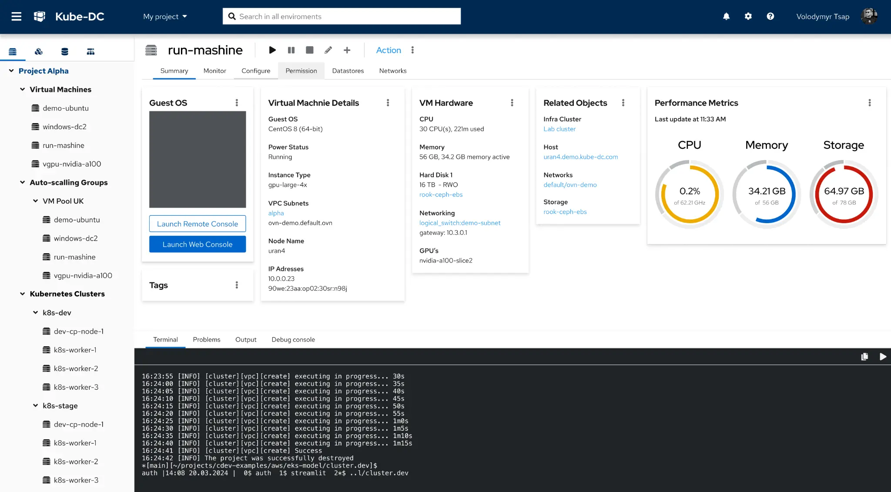Open notifications bell in the top bar
This screenshot has height=492, width=891.
pyautogui.click(x=726, y=16)
